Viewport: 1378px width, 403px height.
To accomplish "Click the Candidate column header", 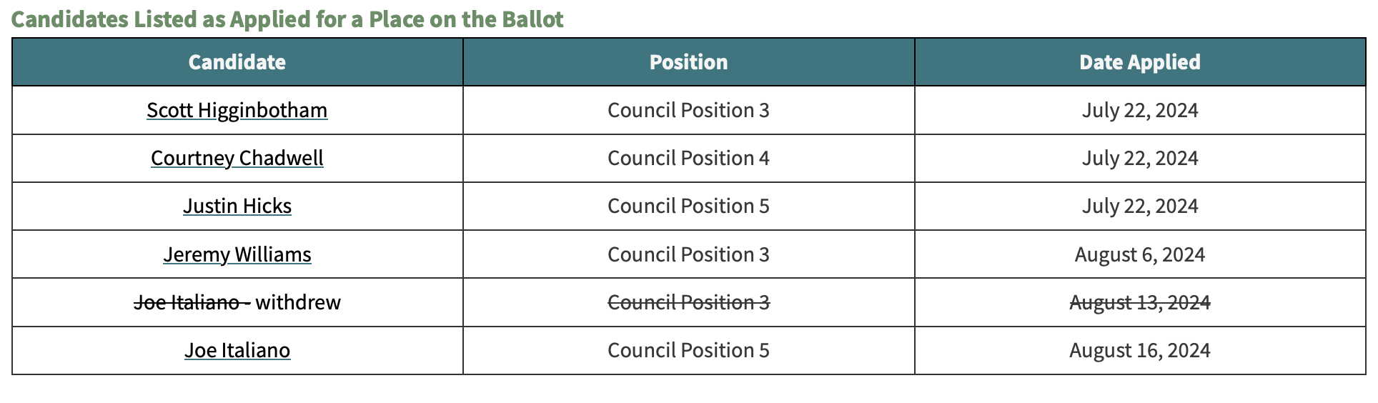I will click(x=237, y=62).
